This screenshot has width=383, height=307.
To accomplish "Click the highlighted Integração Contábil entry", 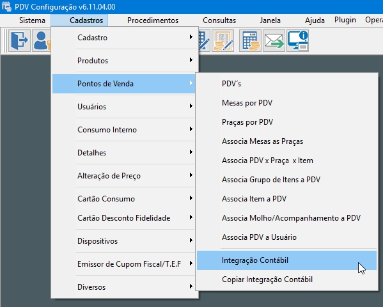I will tap(286, 260).
